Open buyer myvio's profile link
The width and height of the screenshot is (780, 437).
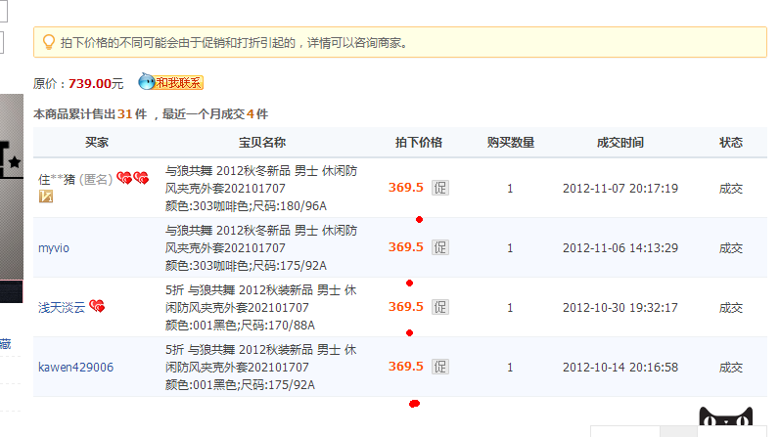pyautogui.click(x=54, y=248)
